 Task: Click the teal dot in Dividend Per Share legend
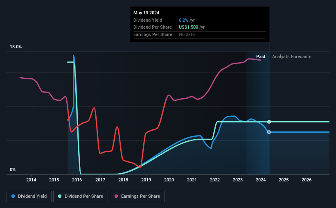click(x=60, y=196)
